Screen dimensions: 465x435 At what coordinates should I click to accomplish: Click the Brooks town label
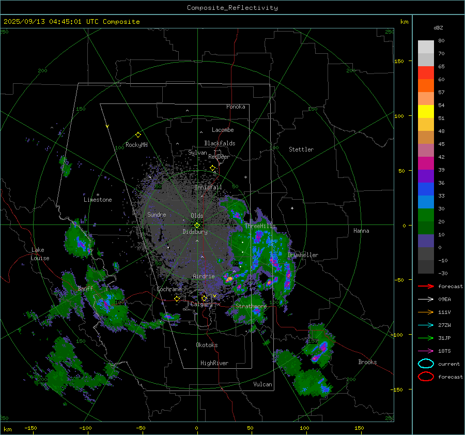(x=367, y=362)
